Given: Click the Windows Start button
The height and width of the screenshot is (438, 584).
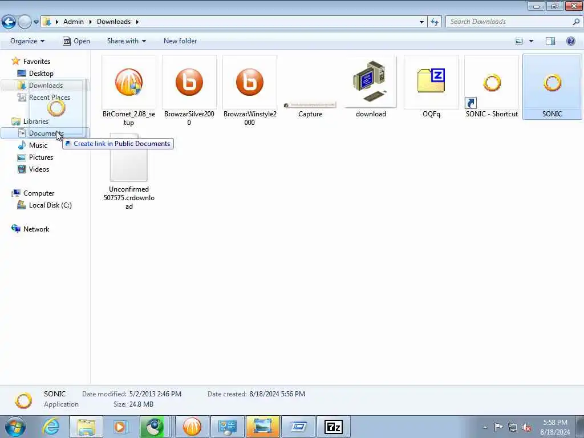Looking at the screenshot, I should click(x=15, y=427).
